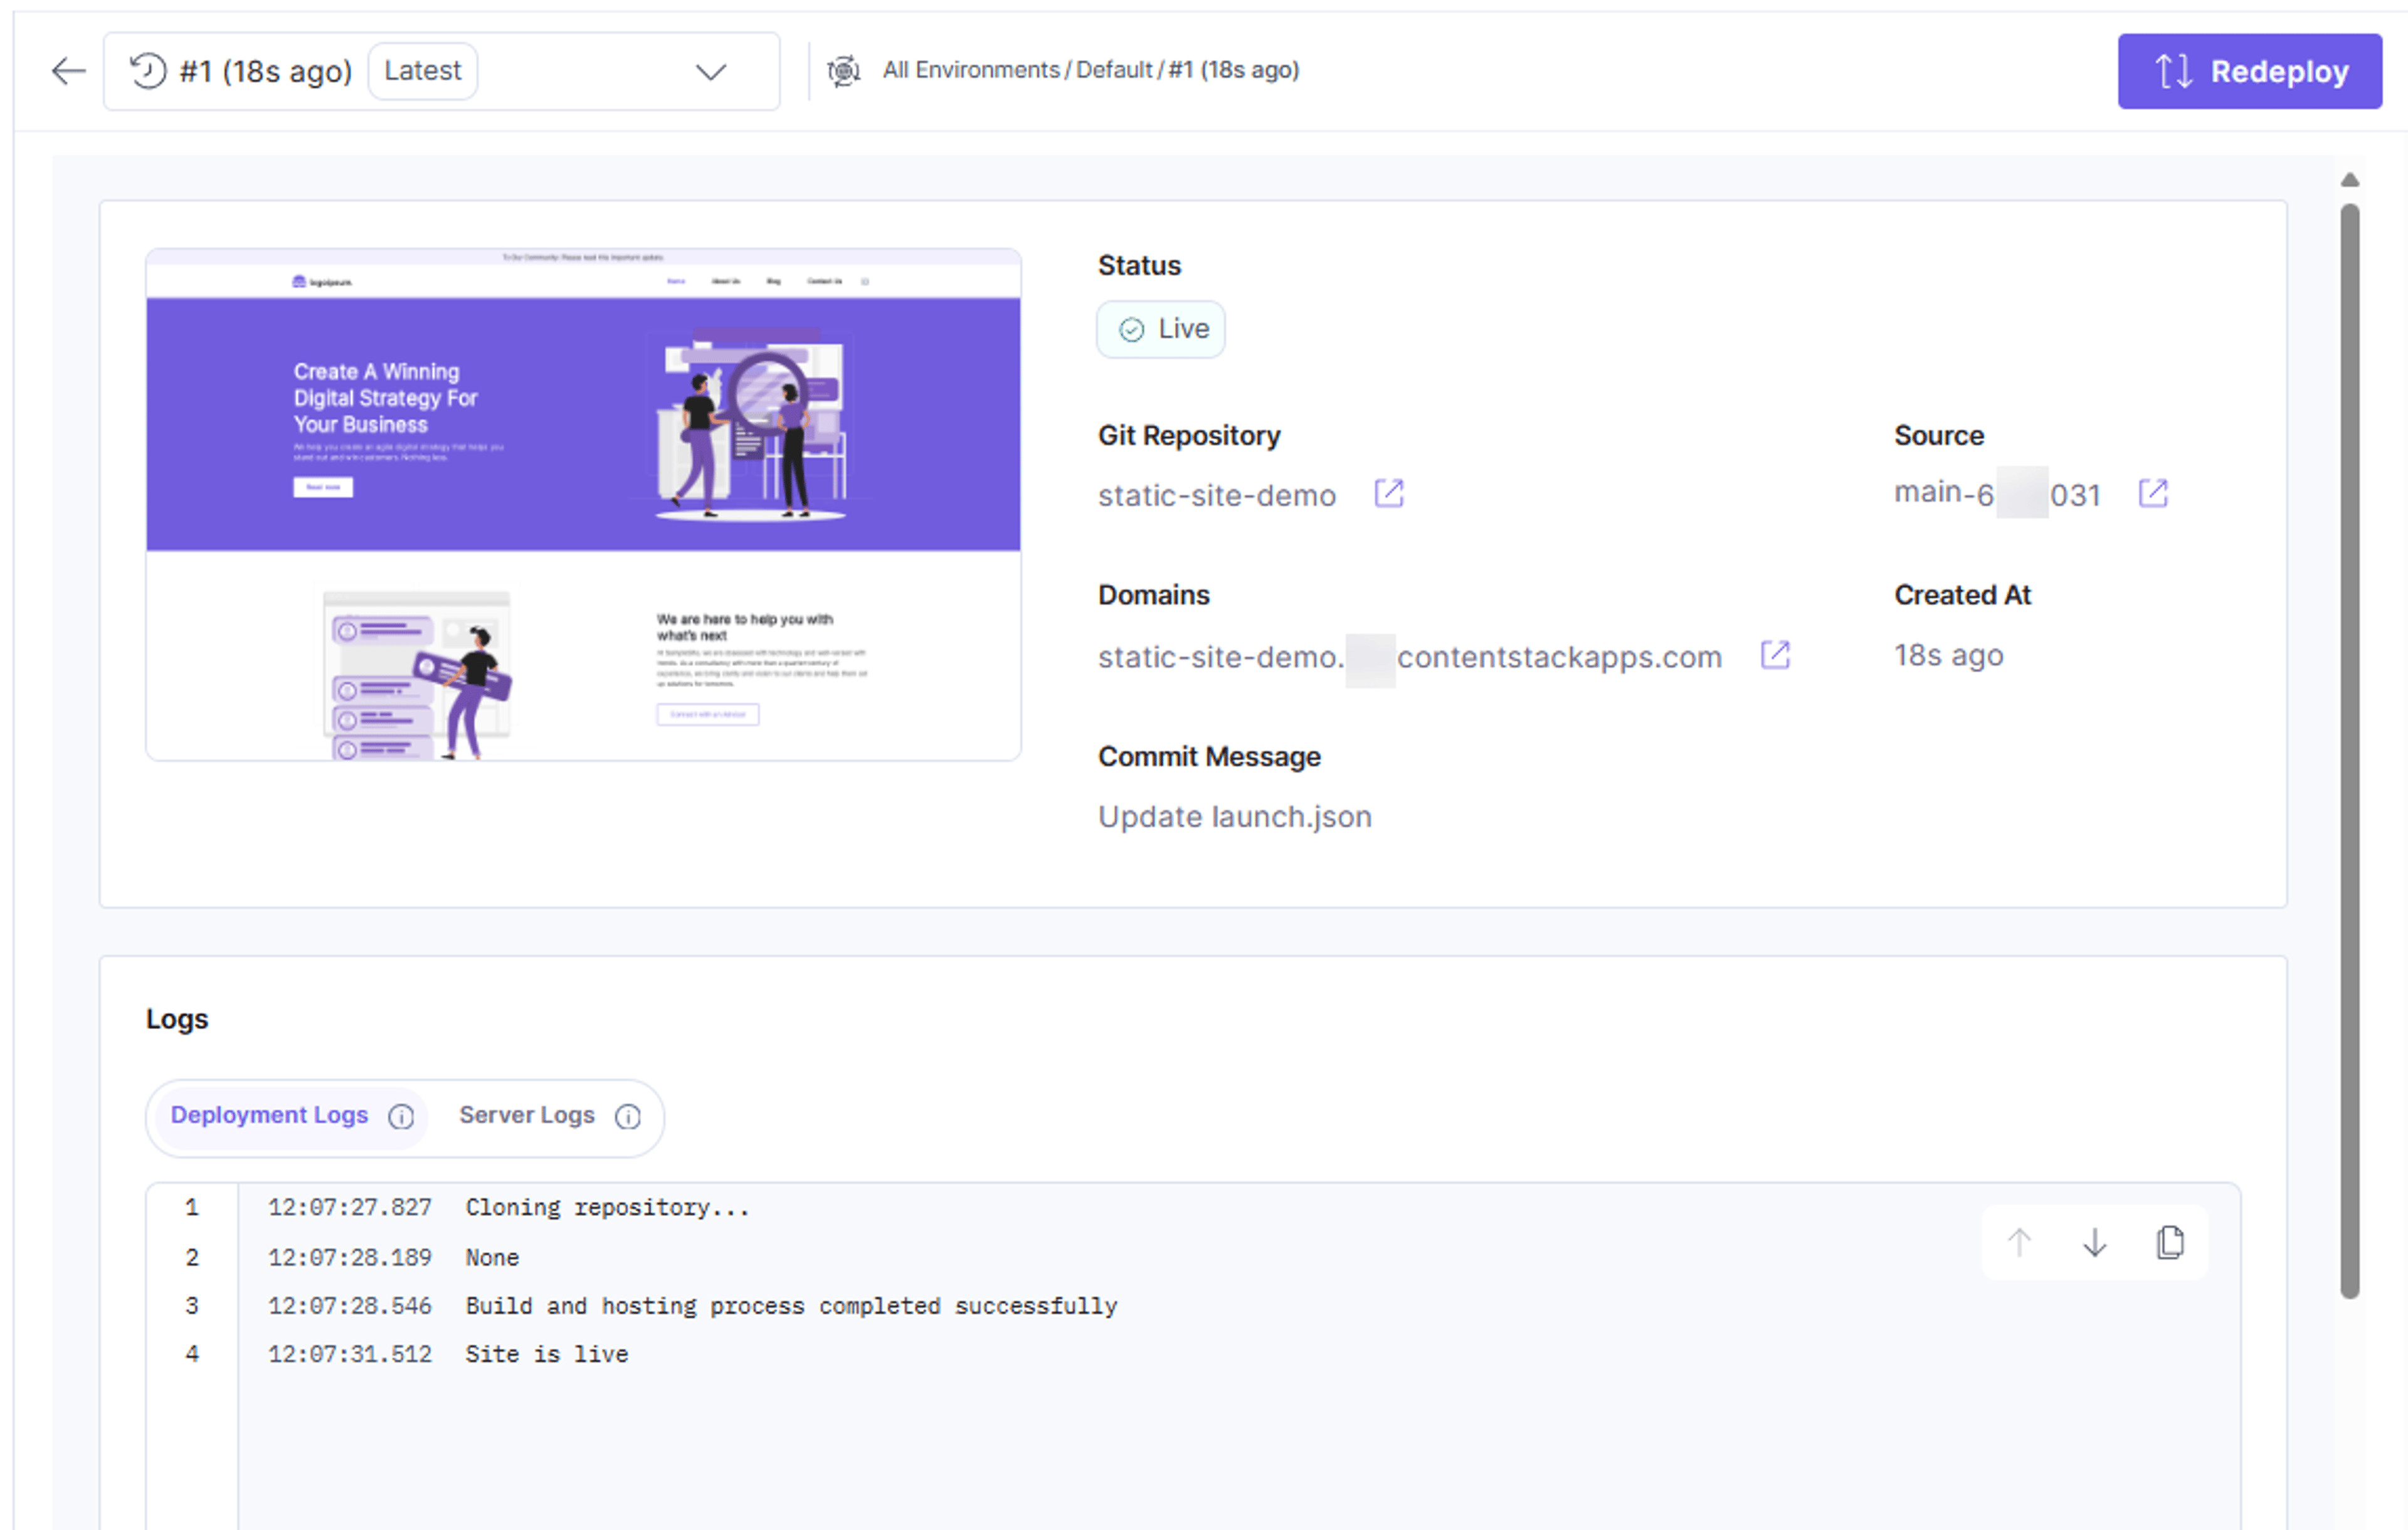Open the deployment version dropdown chevron
The width and height of the screenshot is (2408, 1530).
(710, 72)
